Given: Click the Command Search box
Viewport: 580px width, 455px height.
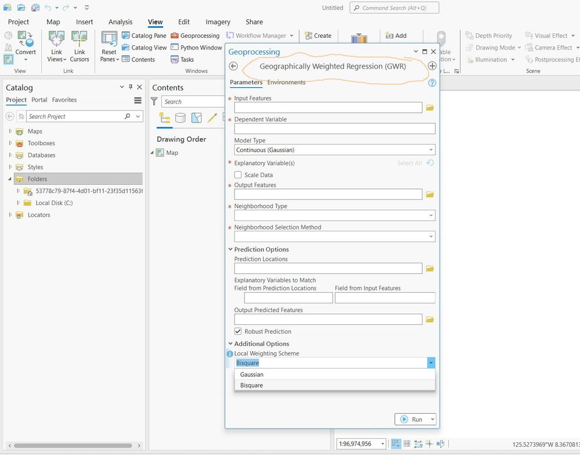Looking at the screenshot, I should [x=394, y=8].
